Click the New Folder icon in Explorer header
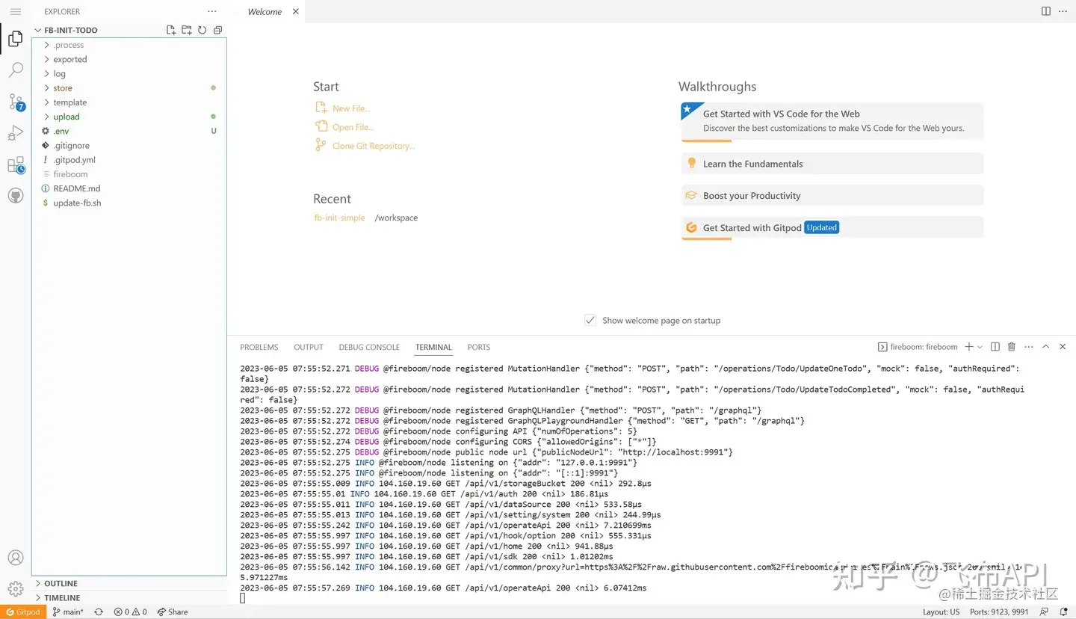The width and height of the screenshot is (1076, 619). tap(187, 30)
